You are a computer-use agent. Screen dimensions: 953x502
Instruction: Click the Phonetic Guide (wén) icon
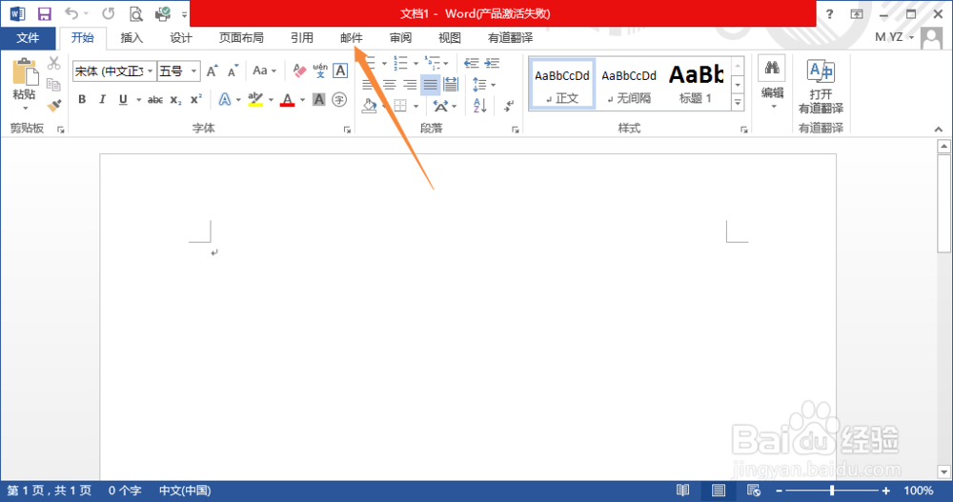[319, 70]
